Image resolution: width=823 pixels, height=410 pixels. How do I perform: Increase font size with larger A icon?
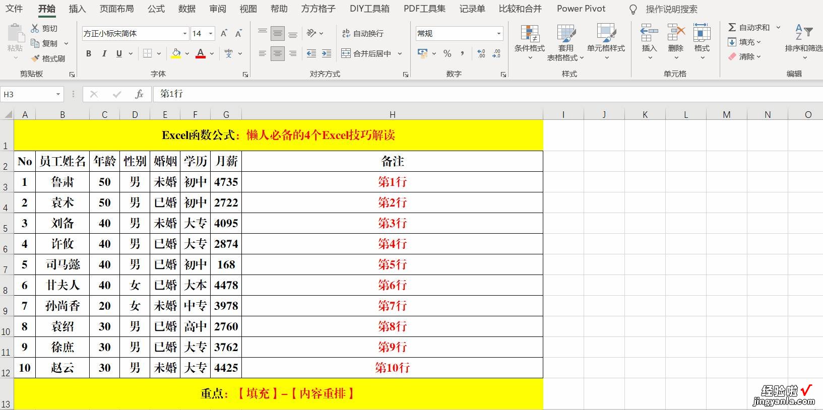[x=224, y=33]
